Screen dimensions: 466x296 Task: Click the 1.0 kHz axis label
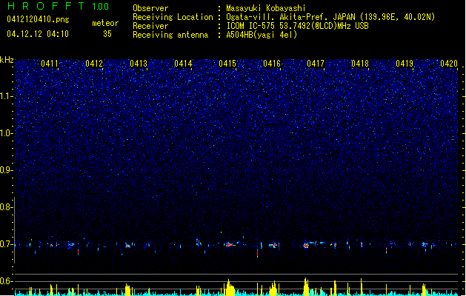6,133
